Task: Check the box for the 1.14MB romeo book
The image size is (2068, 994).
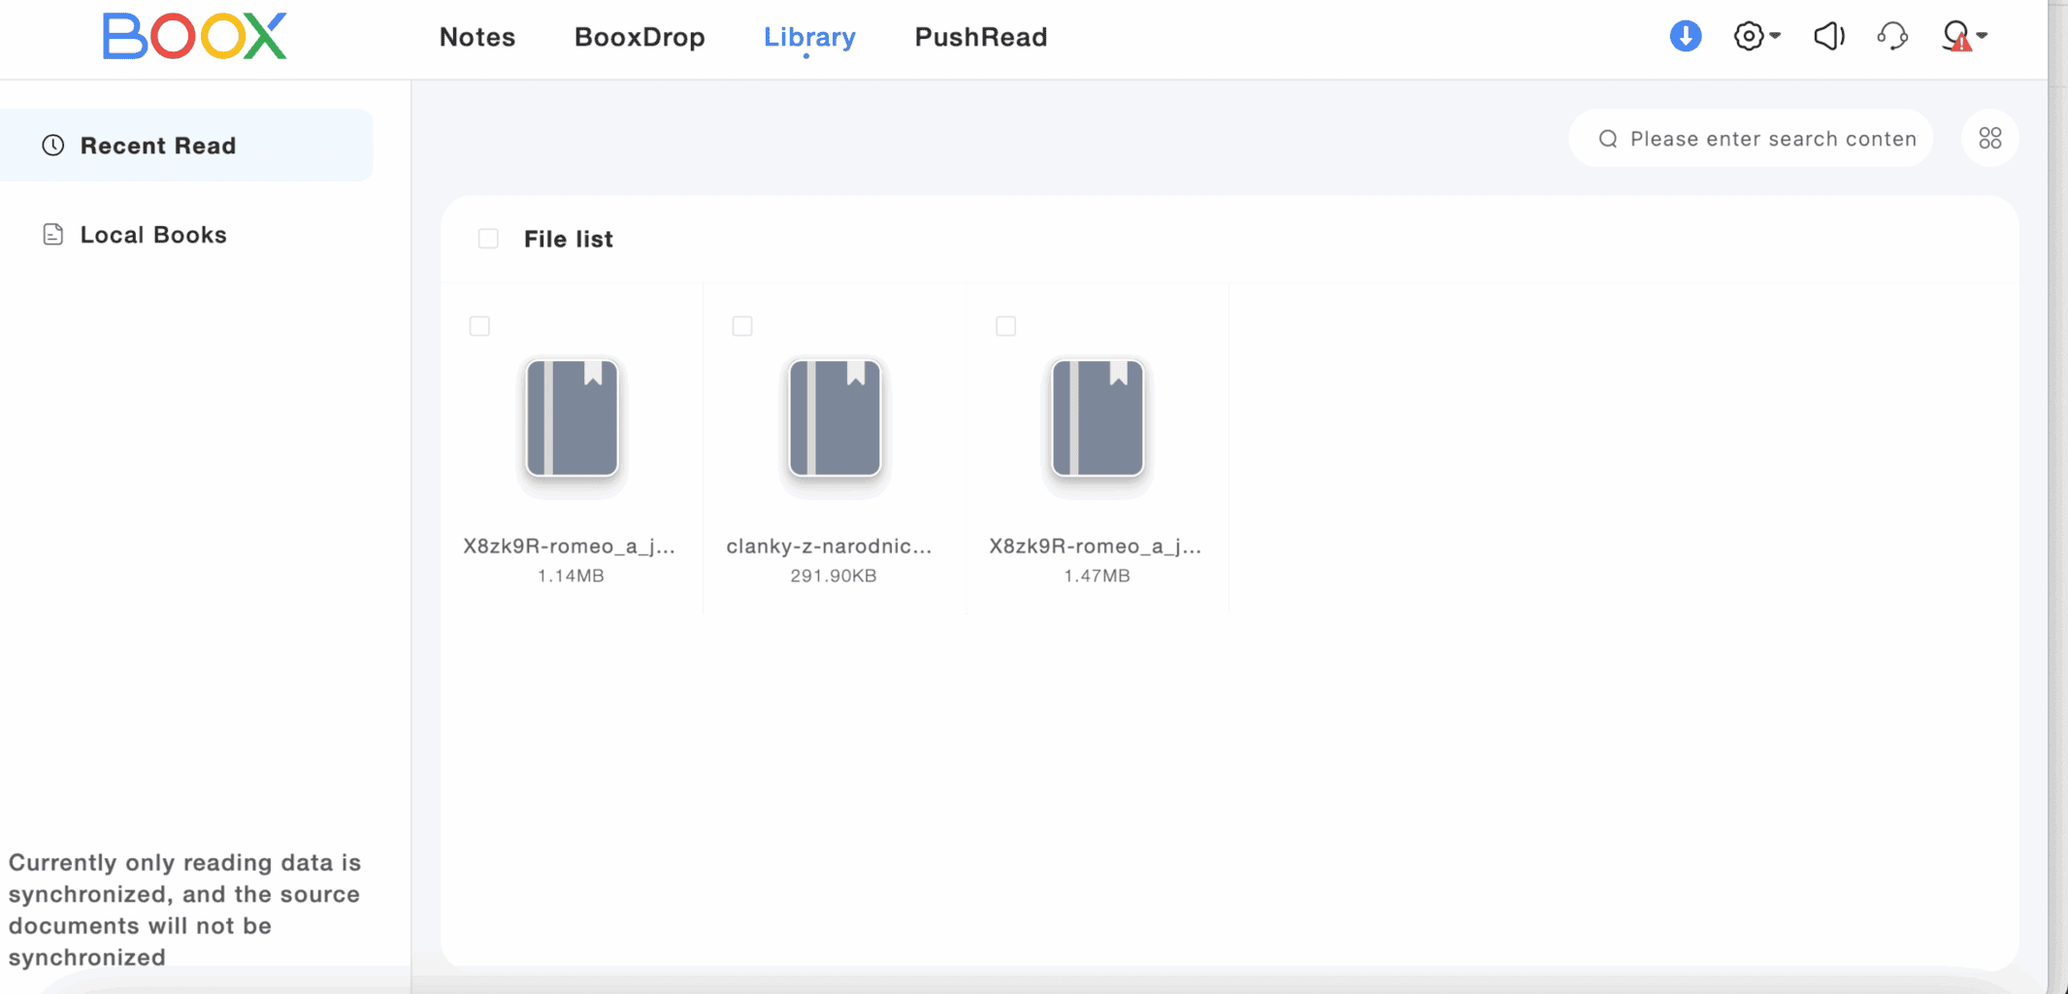Action: click(479, 326)
